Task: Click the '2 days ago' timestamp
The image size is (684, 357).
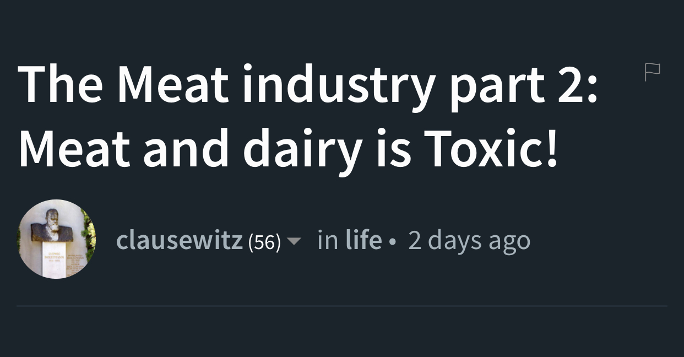Action: 469,241
